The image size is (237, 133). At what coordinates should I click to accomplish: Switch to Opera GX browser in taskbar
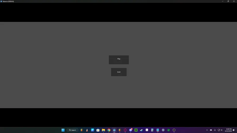point(125,130)
